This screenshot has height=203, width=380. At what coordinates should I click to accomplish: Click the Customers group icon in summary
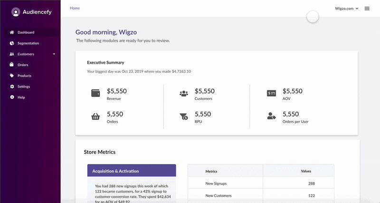(184, 93)
